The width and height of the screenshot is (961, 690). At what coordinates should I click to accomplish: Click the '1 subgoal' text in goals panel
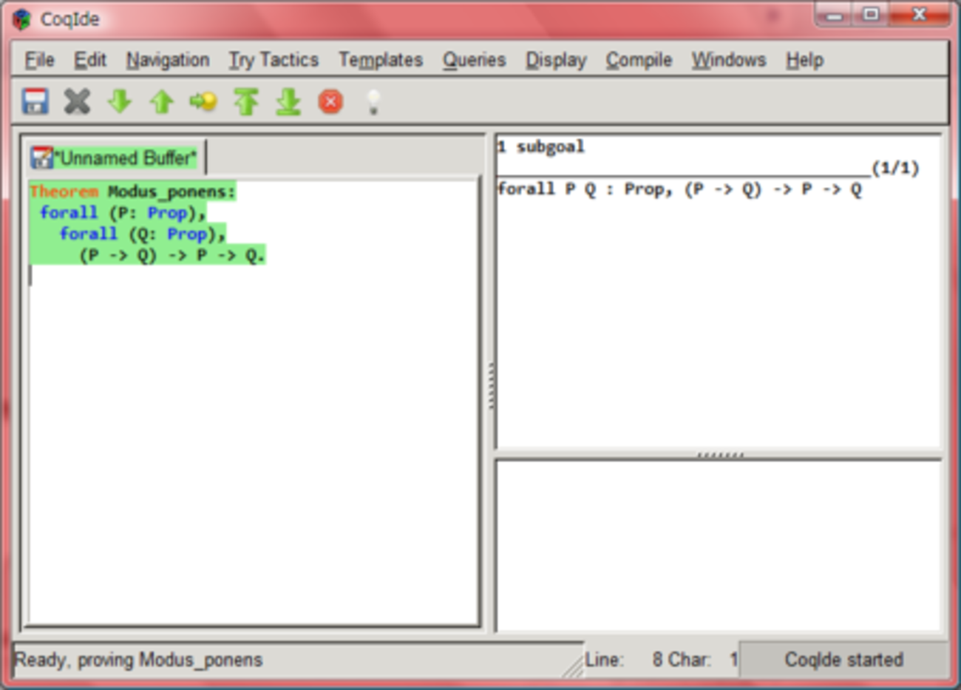[x=541, y=146]
